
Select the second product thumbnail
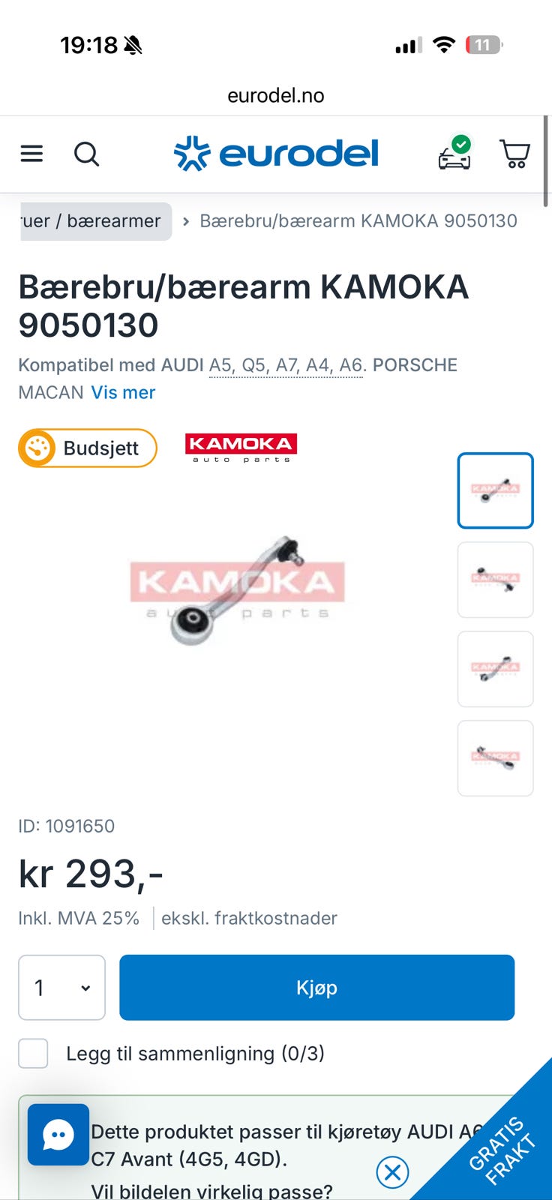pos(495,580)
